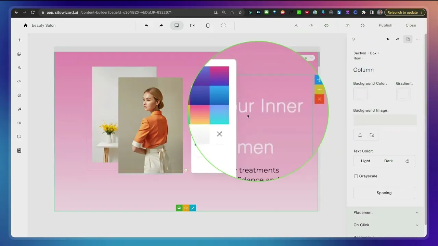Navigate to Box in breadcrumb

tap(373, 53)
